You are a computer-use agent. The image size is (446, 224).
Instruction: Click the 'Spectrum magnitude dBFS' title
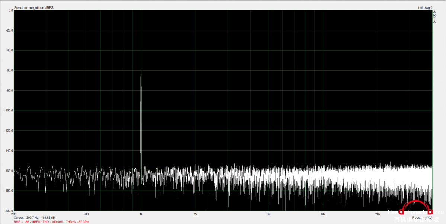[33, 8]
